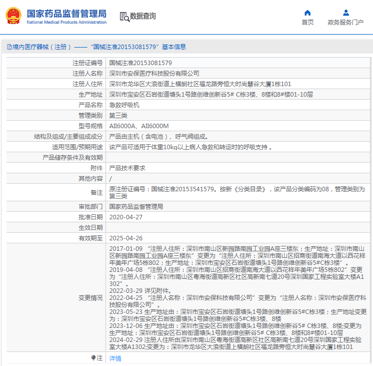Click the 管理类别 value 第三类
This screenshot has width=373, height=366.
click(x=118, y=115)
